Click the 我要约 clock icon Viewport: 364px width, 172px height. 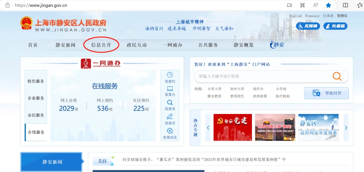coord(170,75)
